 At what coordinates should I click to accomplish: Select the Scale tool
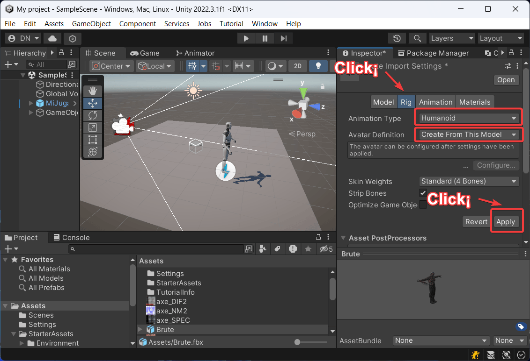tap(93, 127)
